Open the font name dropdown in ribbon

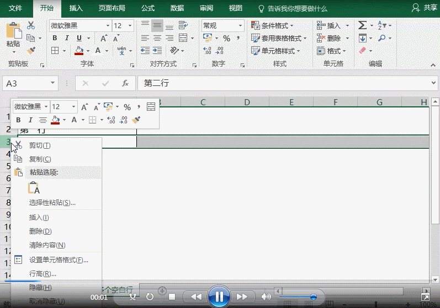click(107, 25)
